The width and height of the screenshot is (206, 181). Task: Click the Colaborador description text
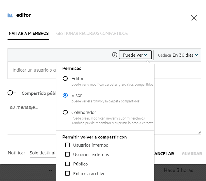tap(112, 121)
